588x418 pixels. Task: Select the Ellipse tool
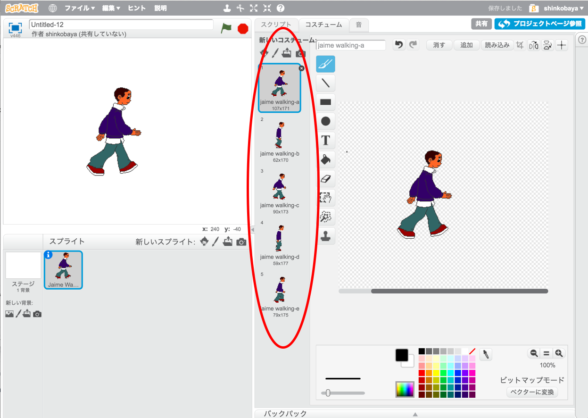325,121
